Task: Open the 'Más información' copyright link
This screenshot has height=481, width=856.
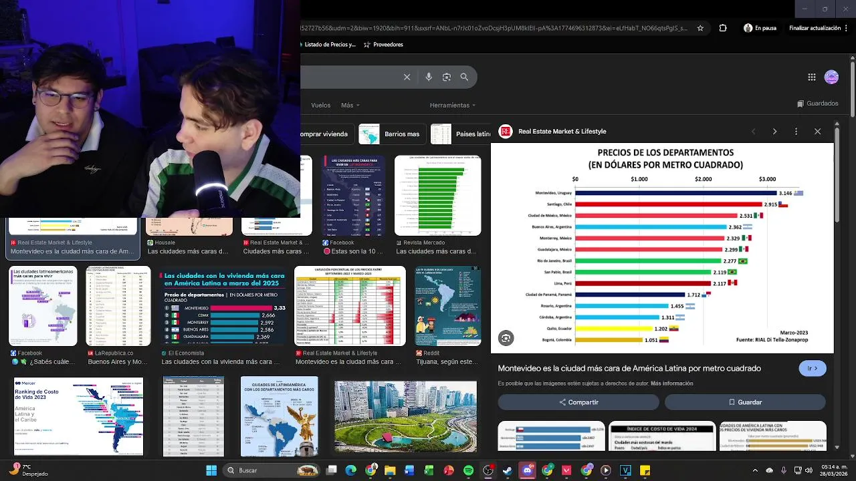Action: tap(671, 383)
